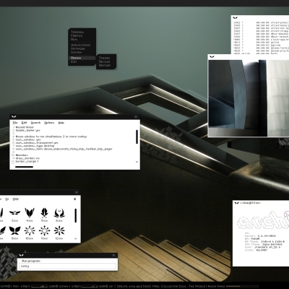289x289 pixels.
Task: Open the Help menu in file browser
Action: tap(15, 199)
